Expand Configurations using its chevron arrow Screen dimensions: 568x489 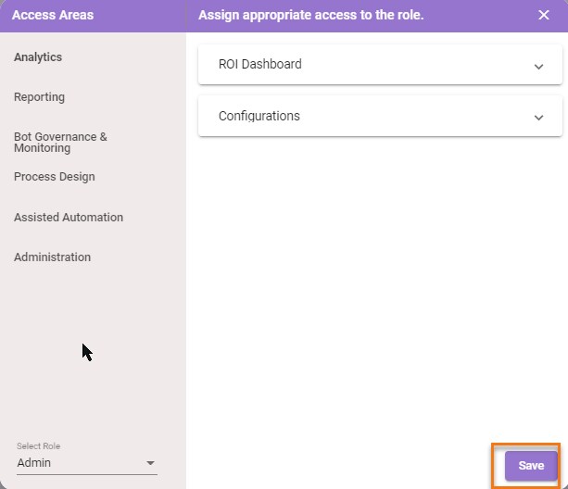click(538, 118)
